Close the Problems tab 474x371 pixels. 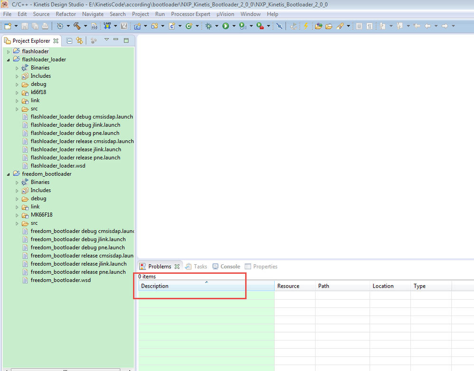[x=177, y=266]
